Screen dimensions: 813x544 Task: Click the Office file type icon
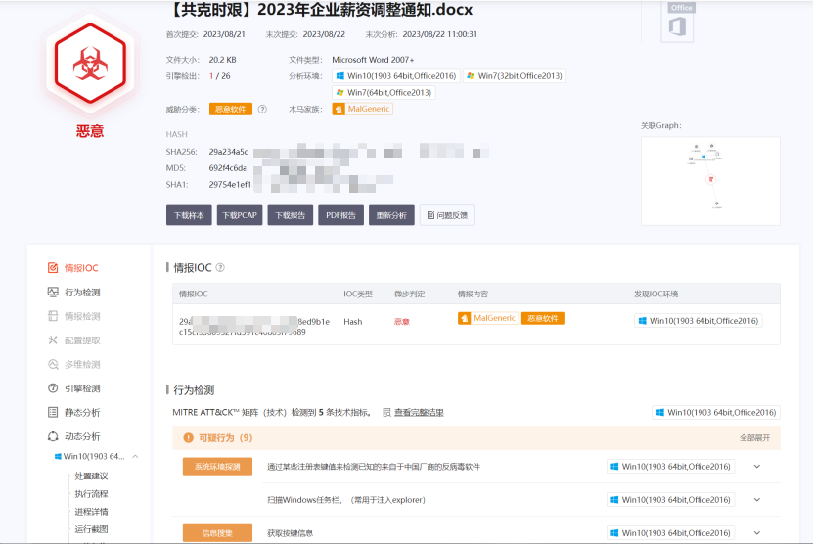coord(678,22)
